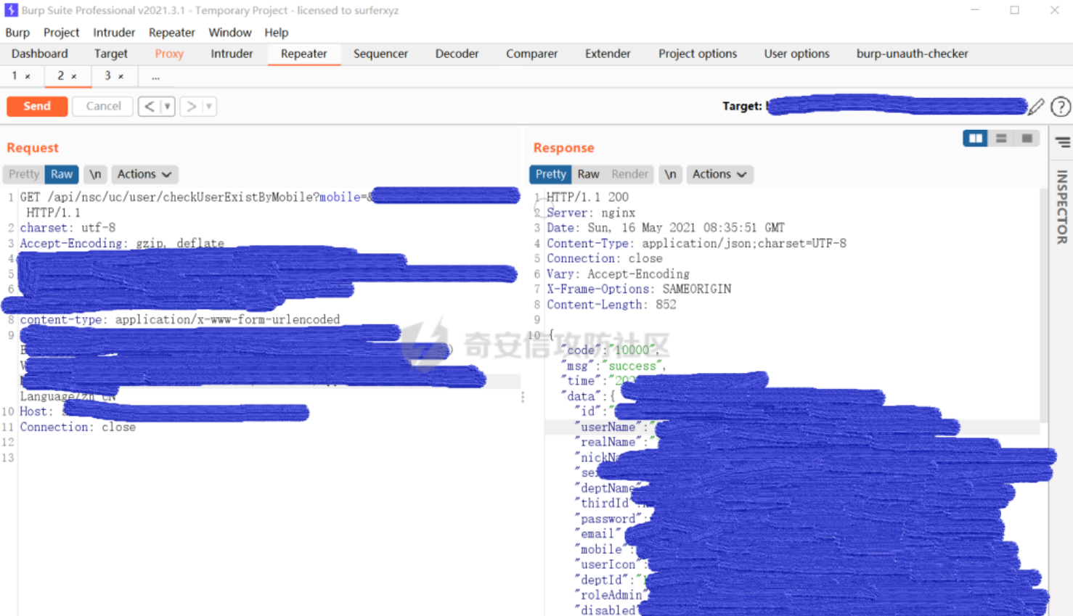Click the Burp Suite logo icon

point(11,10)
